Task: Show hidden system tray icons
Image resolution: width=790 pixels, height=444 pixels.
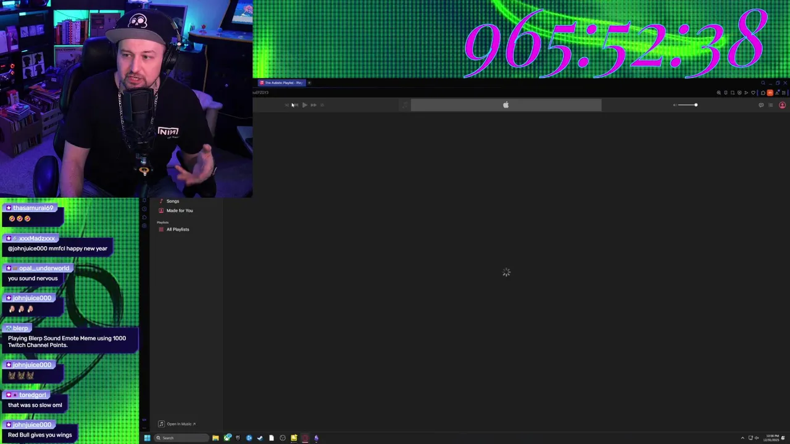Action: coord(742,438)
